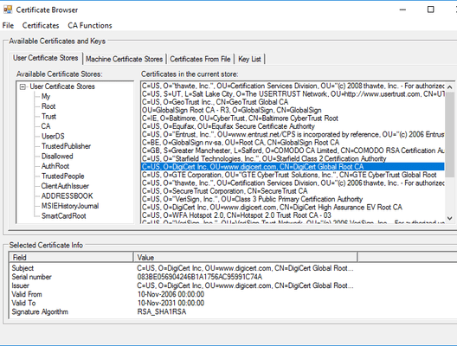The width and height of the screenshot is (457, 346).
Task: Click the Value column header
Action: coord(246,258)
